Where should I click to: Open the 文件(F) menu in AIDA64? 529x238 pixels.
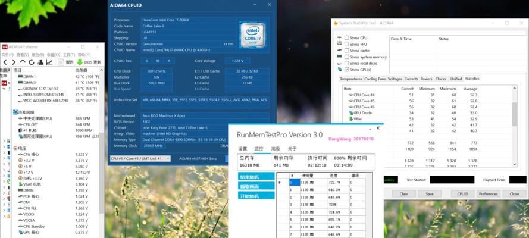click(8, 55)
